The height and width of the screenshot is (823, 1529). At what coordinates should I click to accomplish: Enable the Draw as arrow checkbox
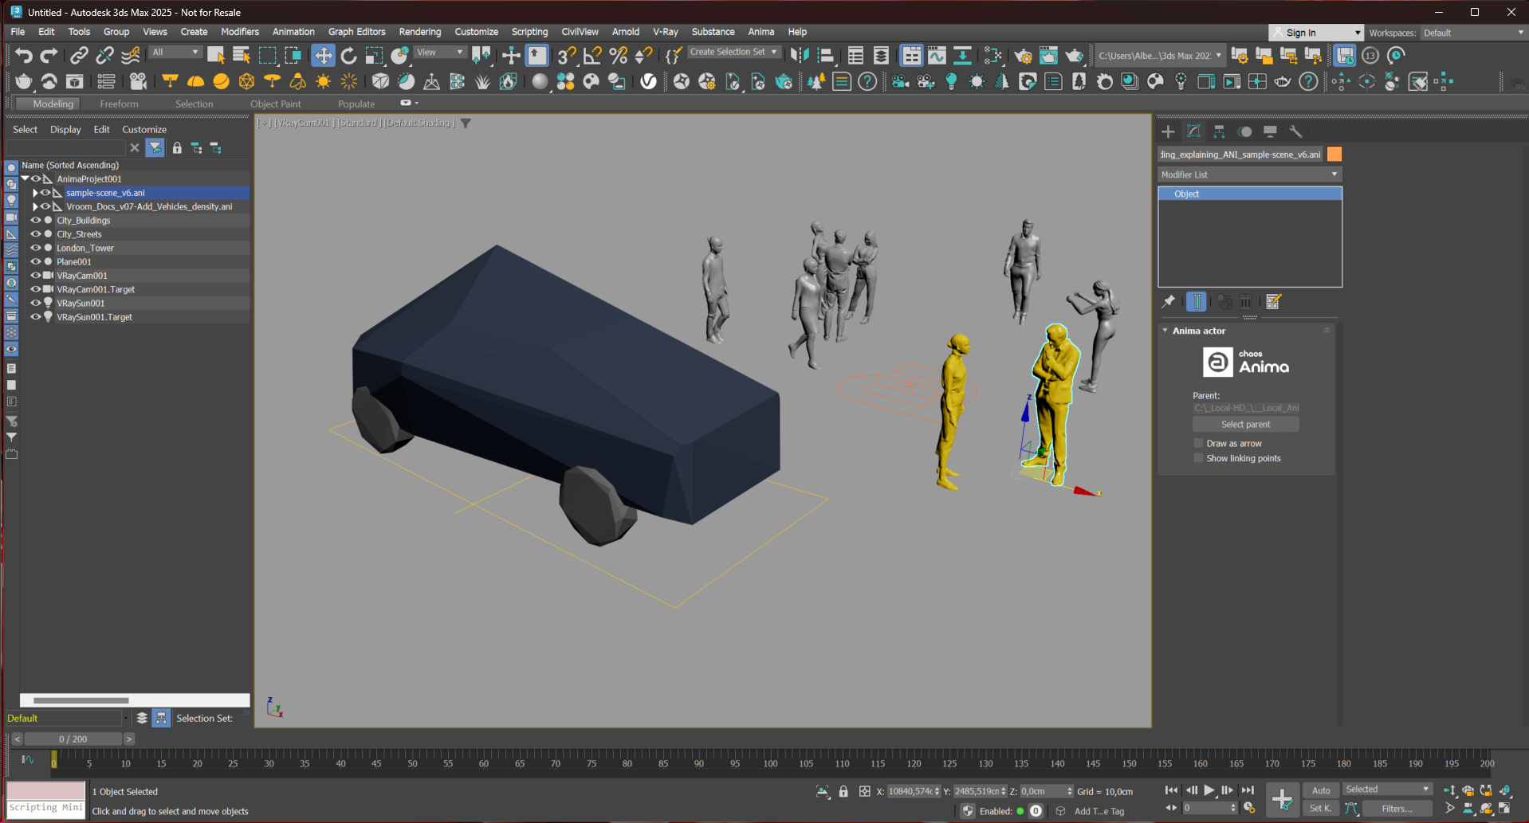coord(1198,443)
